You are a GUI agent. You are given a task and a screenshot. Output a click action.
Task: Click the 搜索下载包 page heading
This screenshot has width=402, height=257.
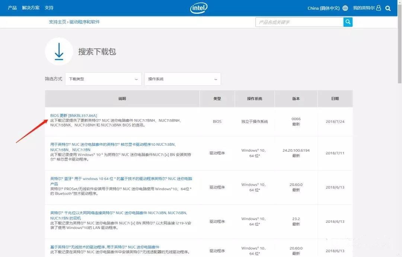[97, 51]
